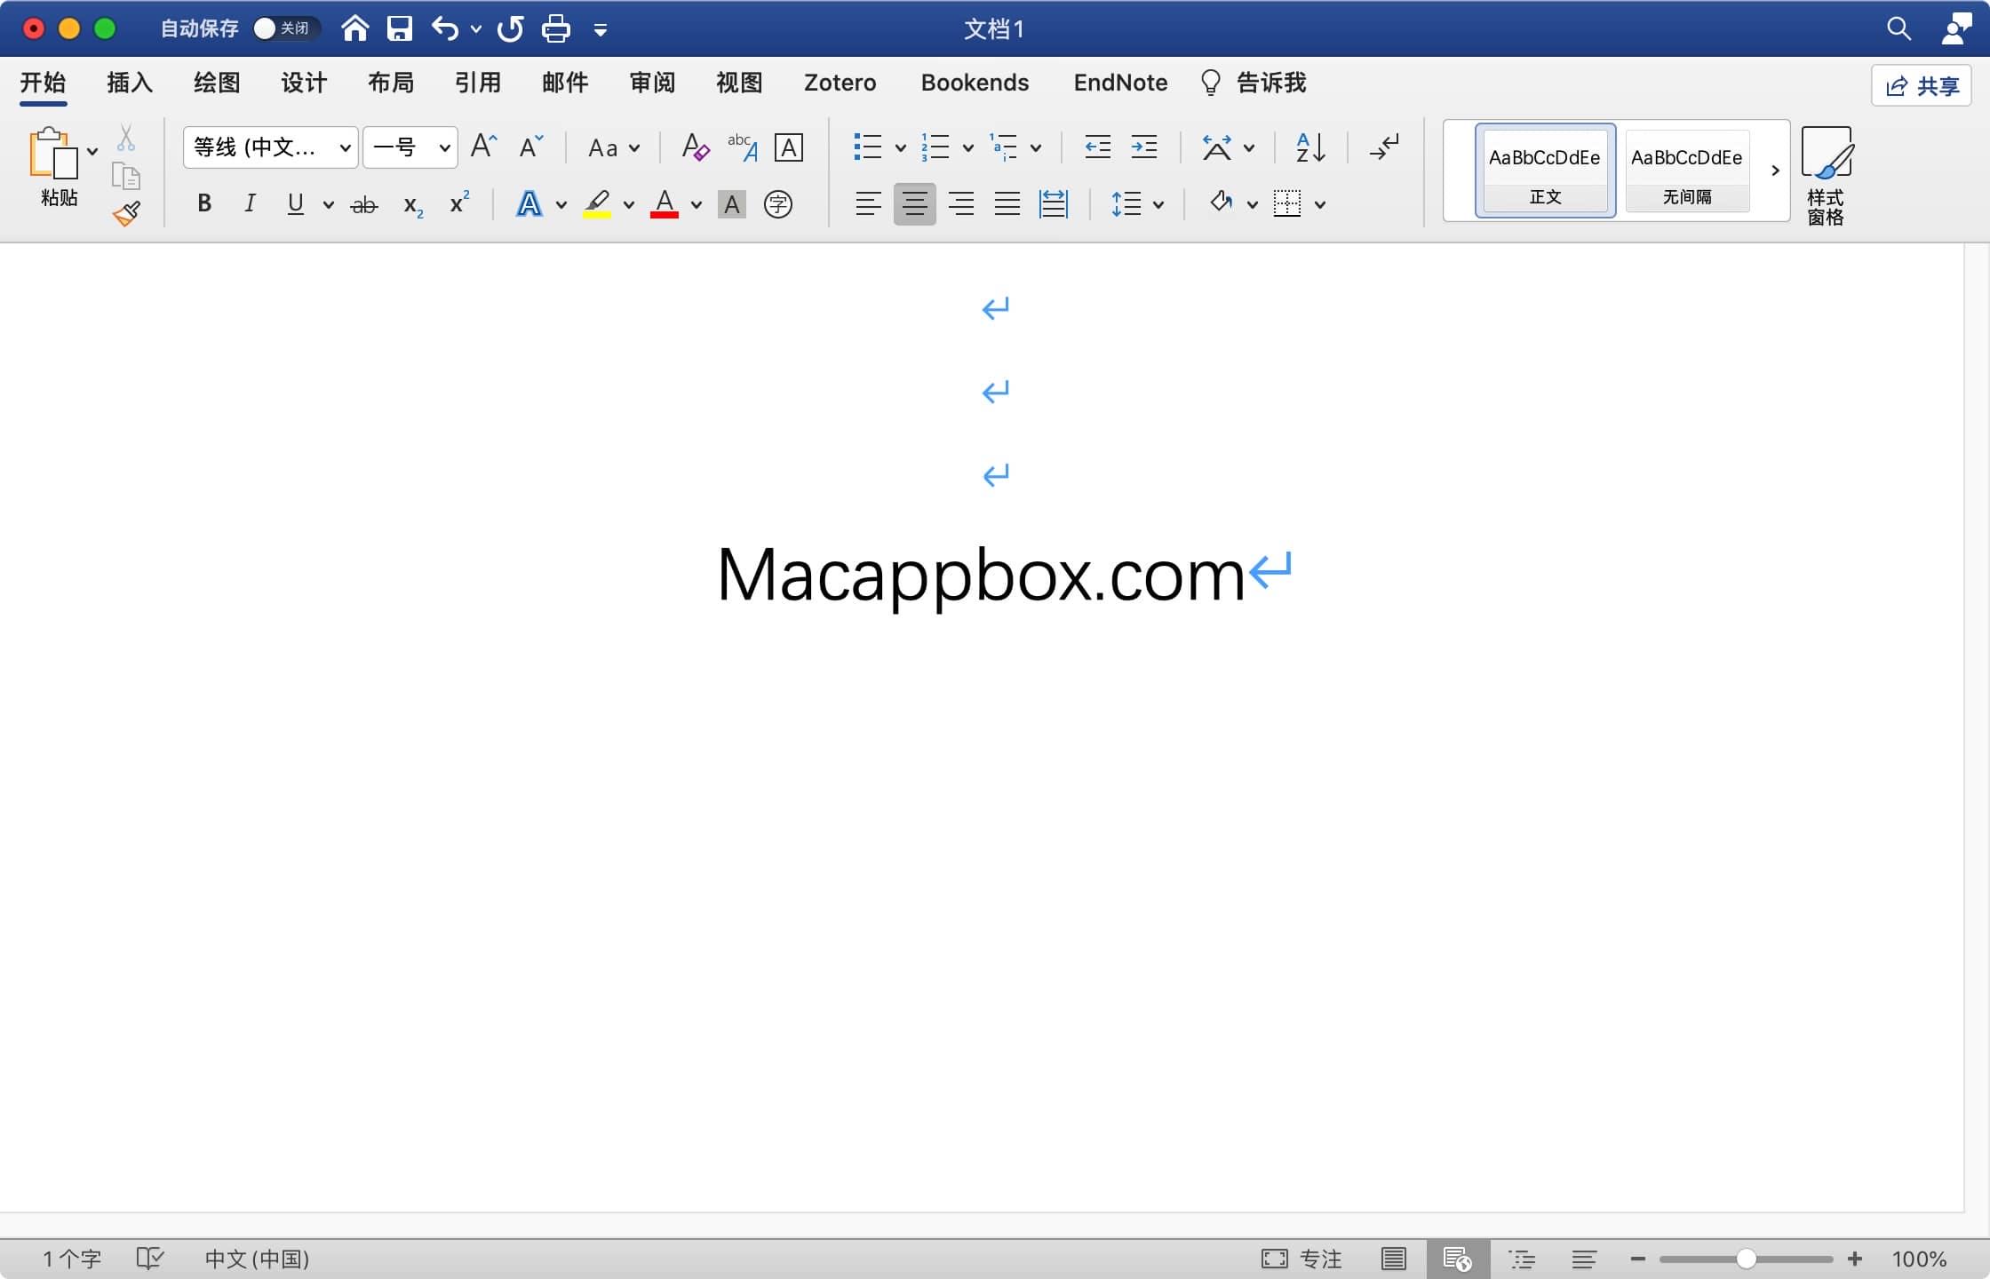
Task: Switch to focus mode via 专注 button
Action: click(x=1301, y=1259)
